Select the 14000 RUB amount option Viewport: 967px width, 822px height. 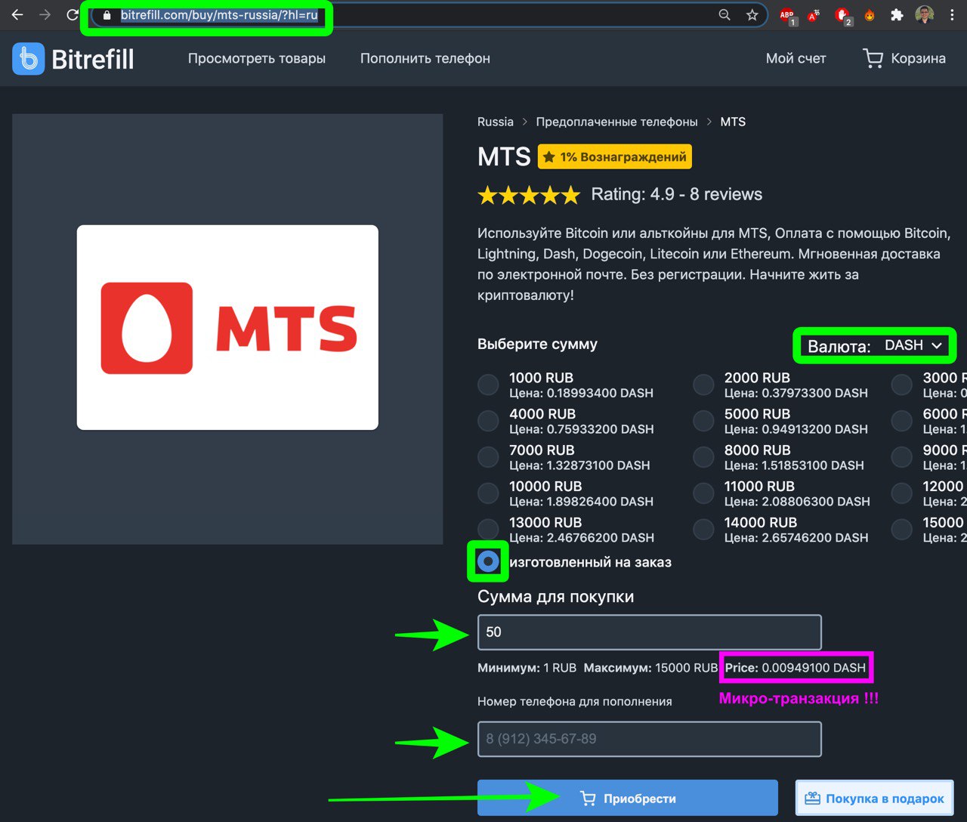[703, 529]
